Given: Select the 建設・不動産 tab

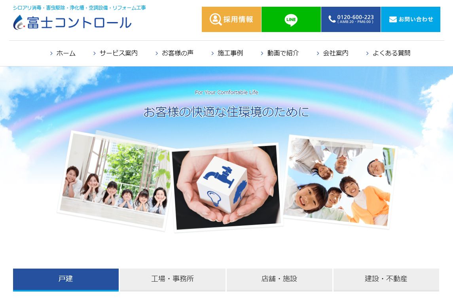Looking at the screenshot, I should pyautogui.click(x=386, y=280).
